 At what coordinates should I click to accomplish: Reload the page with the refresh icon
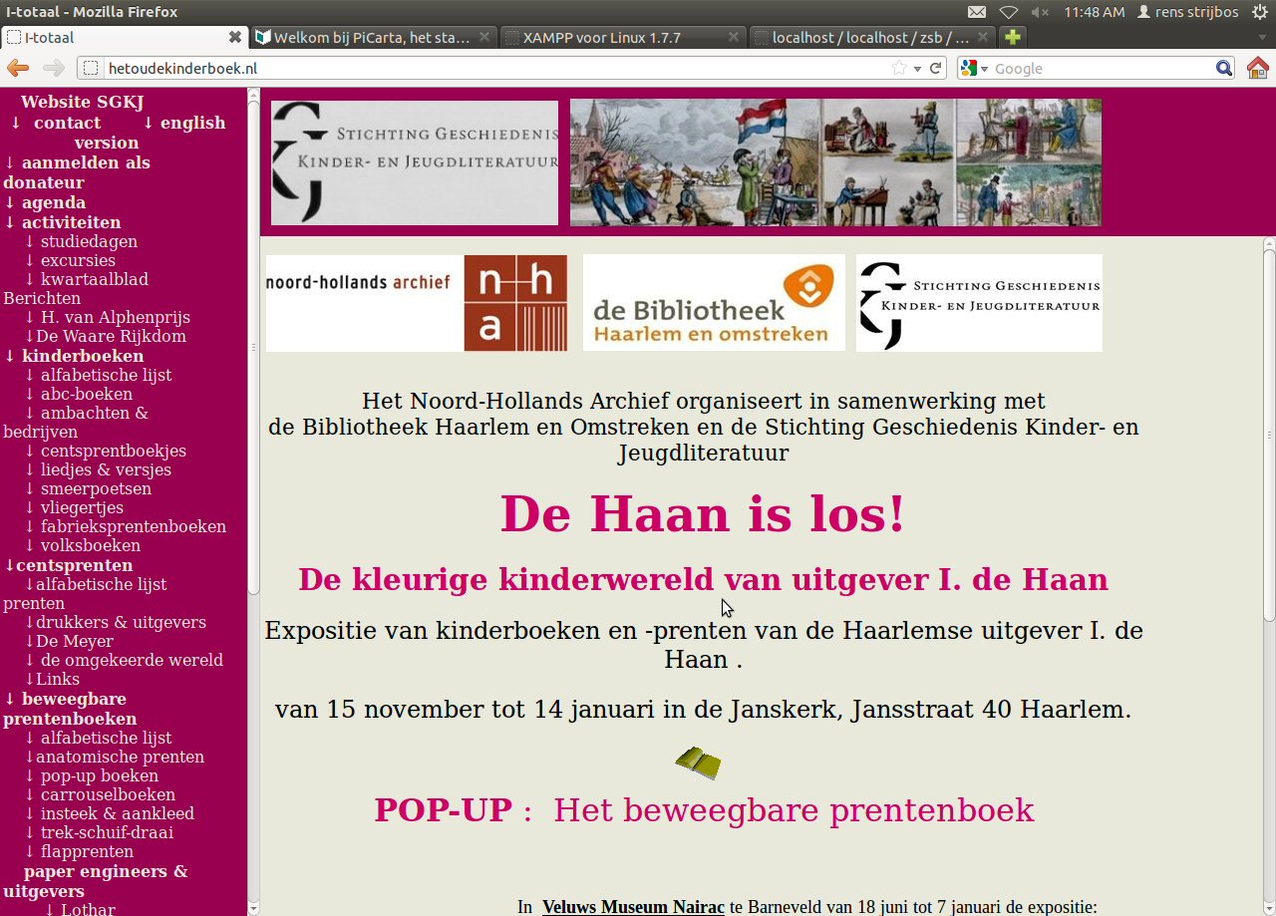point(935,68)
